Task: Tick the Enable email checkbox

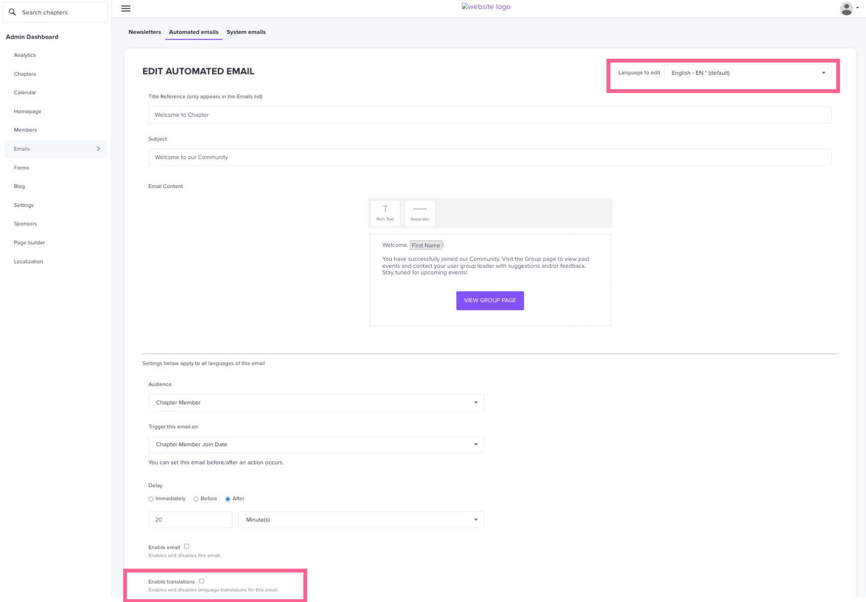Action: [187, 546]
